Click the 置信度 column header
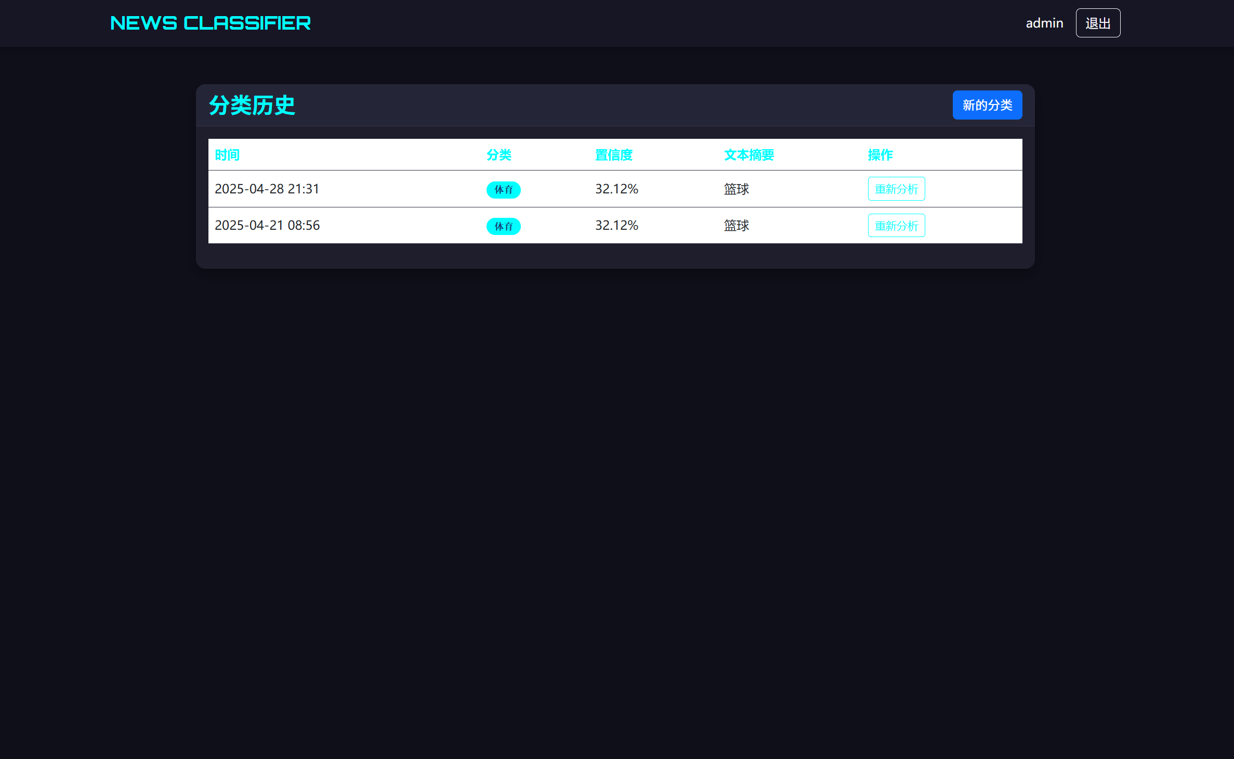Viewport: 1234px width, 759px height. 613,155
